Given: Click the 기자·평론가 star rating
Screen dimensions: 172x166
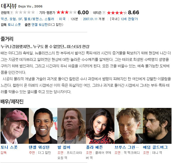Looking at the screenshot, I should coord(67,12).
